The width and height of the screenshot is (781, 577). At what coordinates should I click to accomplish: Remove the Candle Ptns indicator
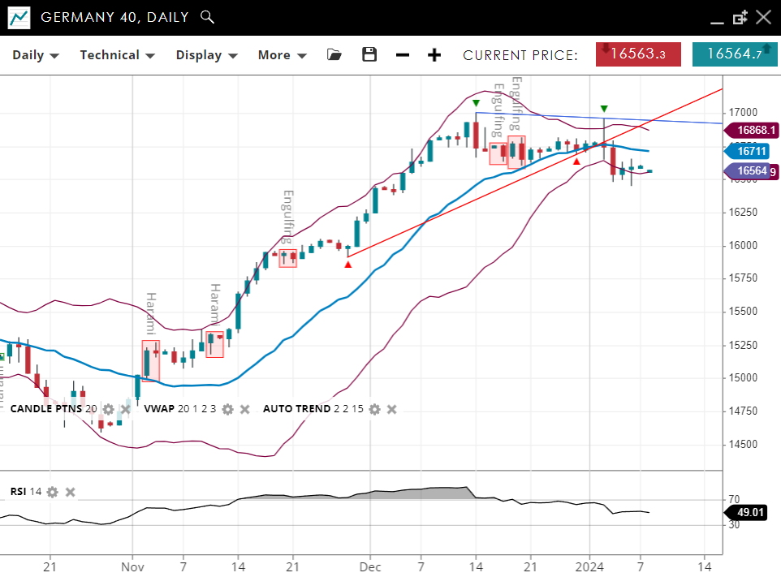click(125, 409)
